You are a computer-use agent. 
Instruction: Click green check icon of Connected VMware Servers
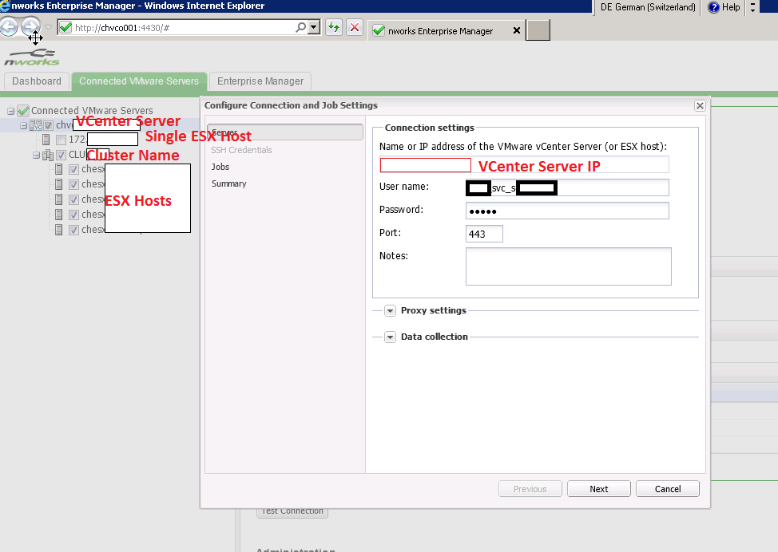[23, 111]
